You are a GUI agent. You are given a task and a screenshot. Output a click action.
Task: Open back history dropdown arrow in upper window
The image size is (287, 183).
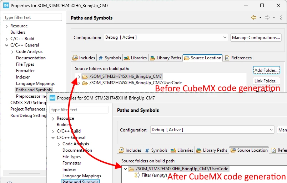pos(260,17)
